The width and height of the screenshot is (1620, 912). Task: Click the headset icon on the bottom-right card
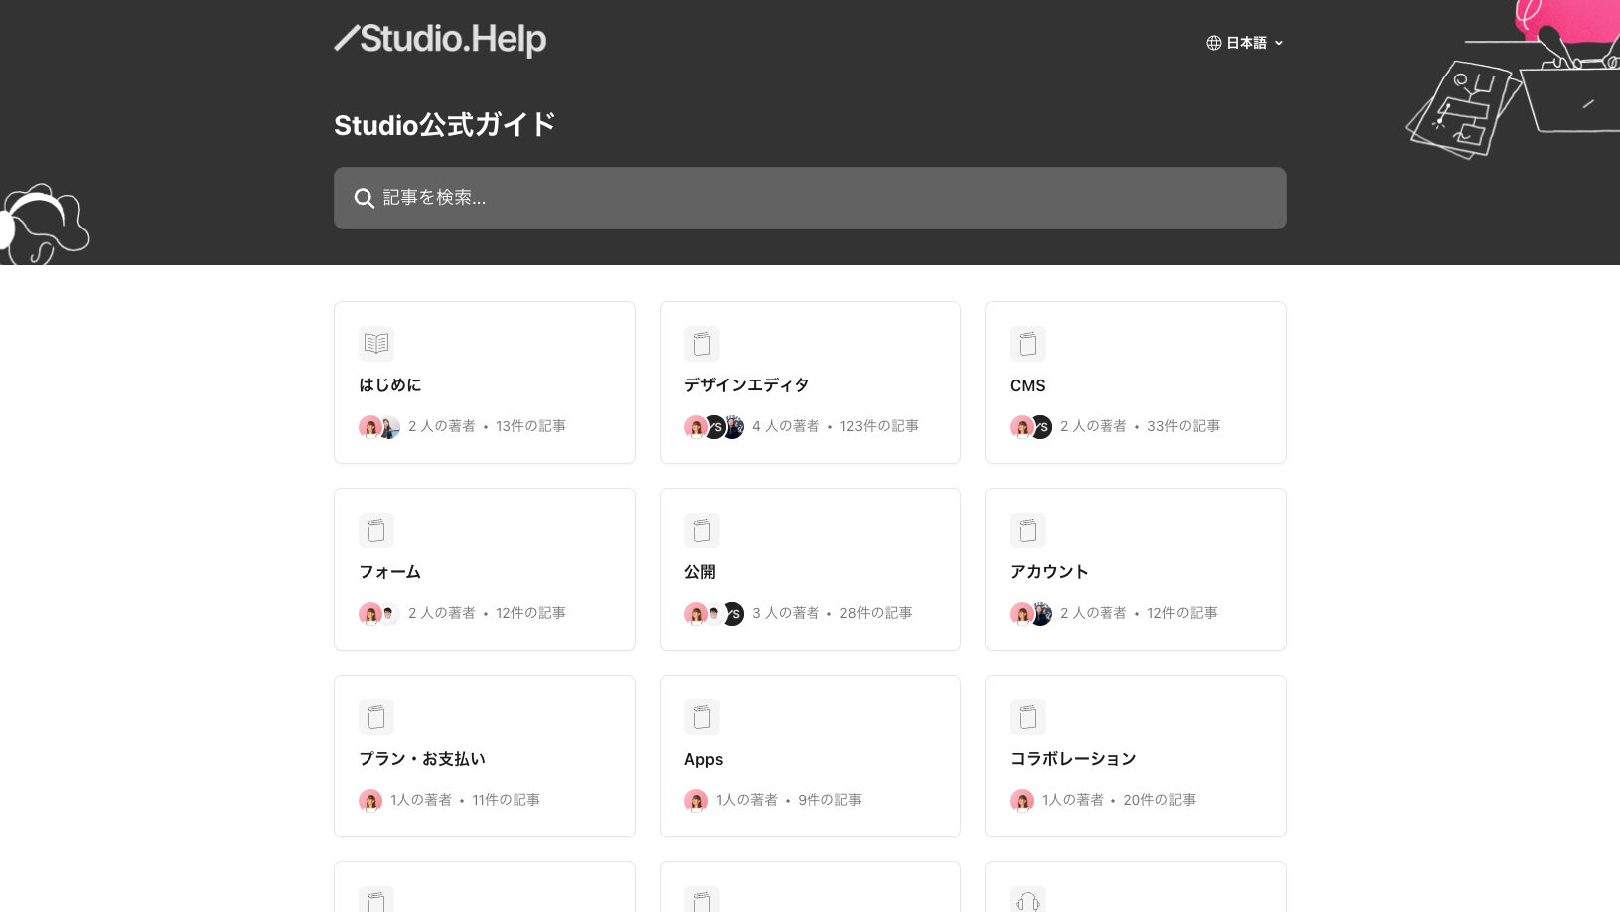[1027, 901]
